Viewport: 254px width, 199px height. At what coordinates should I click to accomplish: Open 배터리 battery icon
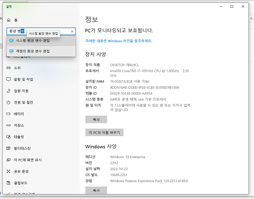9,114
